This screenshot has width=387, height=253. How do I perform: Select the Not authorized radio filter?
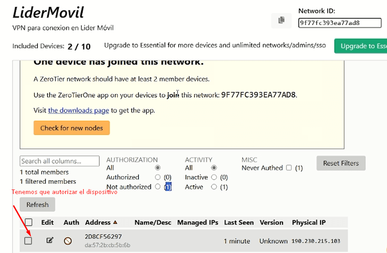coord(157,187)
